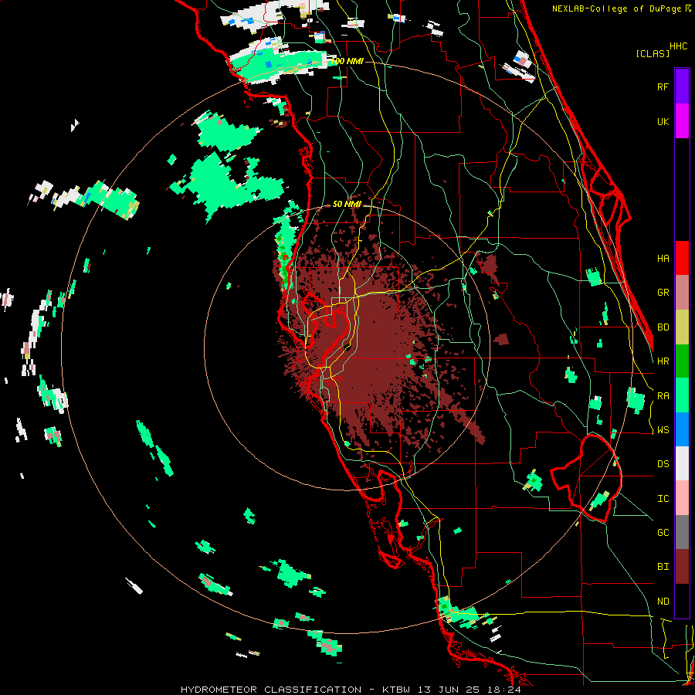Click the BI brown legend color swatch

click(682, 567)
